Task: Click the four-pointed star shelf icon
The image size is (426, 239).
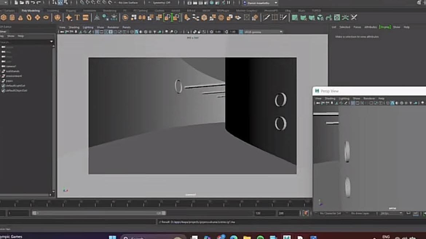Action: click(x=69, y=17)
